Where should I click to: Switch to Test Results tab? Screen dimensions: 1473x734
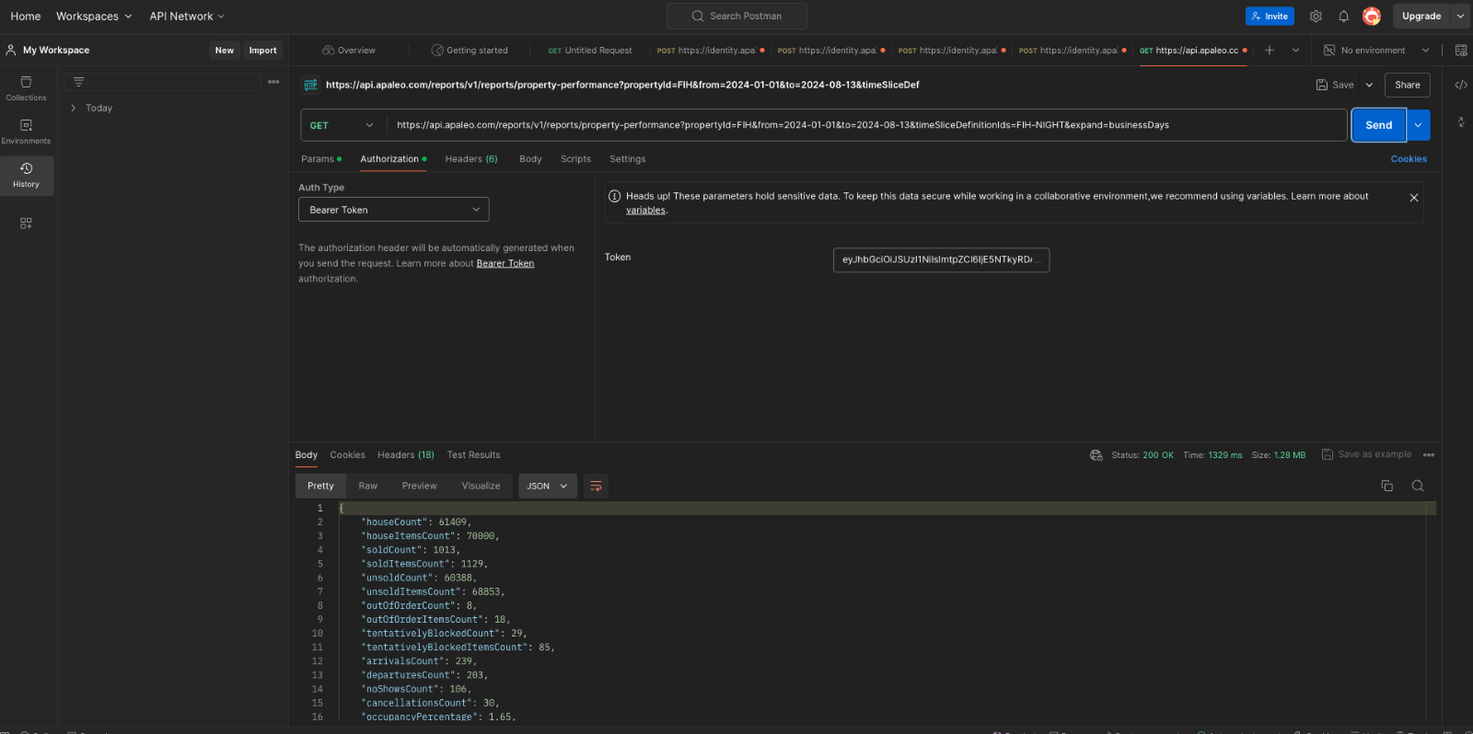473,454
